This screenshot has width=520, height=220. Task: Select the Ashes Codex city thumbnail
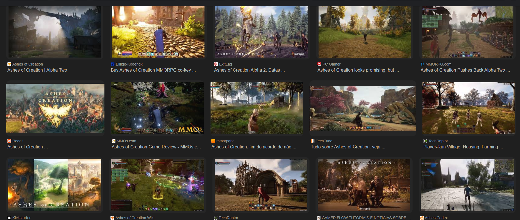click(x=467, y=185)
